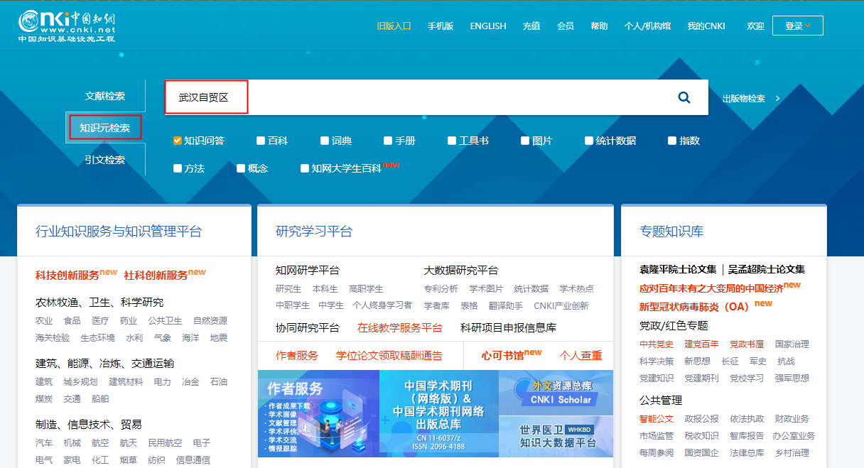The height and width of the screenshot is (468, 864).
Task: Open the 学术热点 link
Action: click(576, 288)
